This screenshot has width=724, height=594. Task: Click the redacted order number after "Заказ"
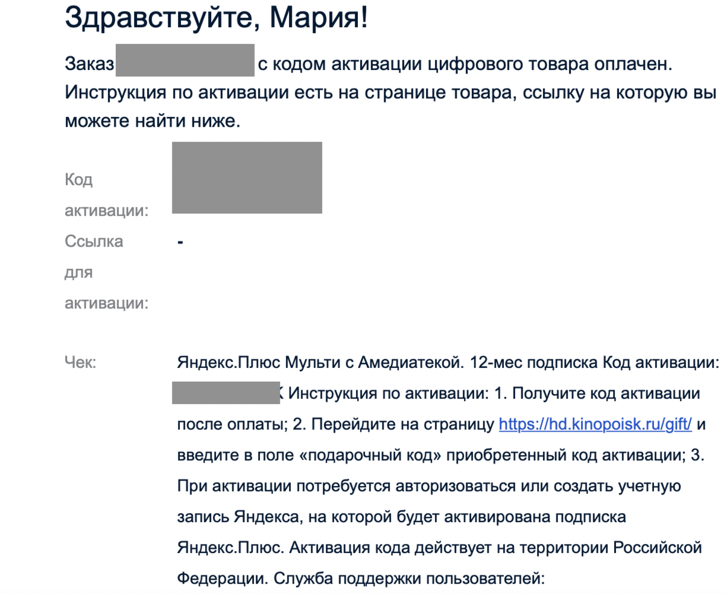pos(185,60)
